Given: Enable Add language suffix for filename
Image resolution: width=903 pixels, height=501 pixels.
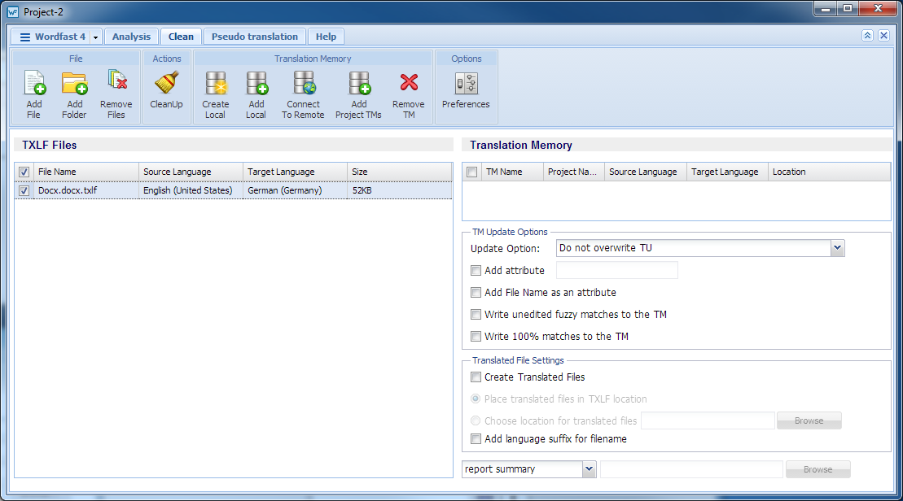Looking at the screenshot, I should coord(476,439).
